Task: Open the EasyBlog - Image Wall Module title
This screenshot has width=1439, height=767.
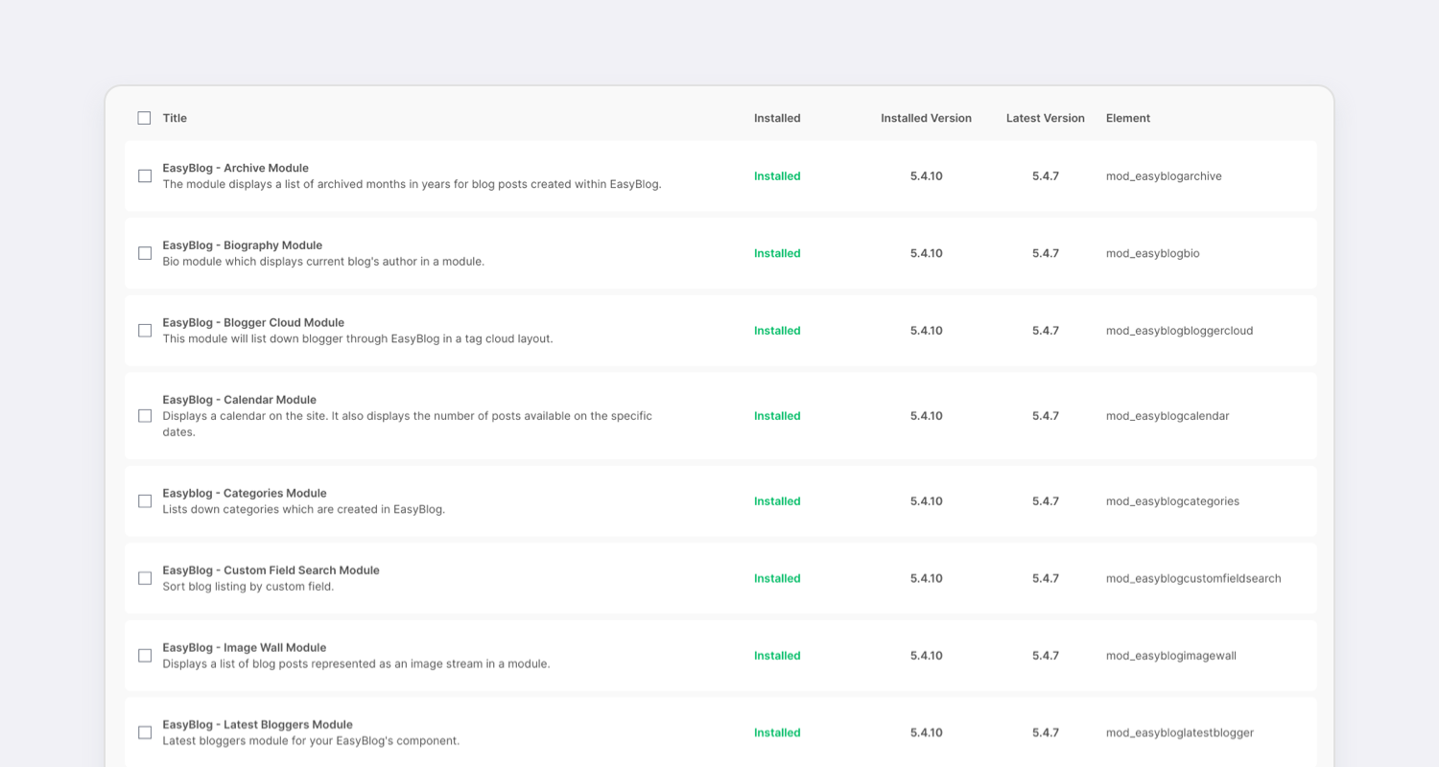Action: (244, 647)
